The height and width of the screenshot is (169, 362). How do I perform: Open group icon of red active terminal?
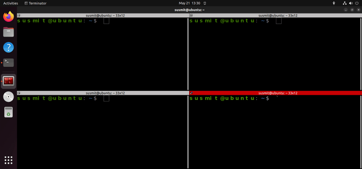[x=191, y=93]
